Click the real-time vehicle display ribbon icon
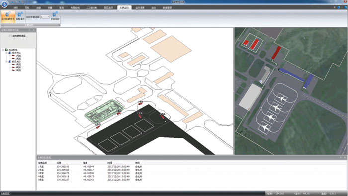348x196 pixels. [x=8, y=14]
